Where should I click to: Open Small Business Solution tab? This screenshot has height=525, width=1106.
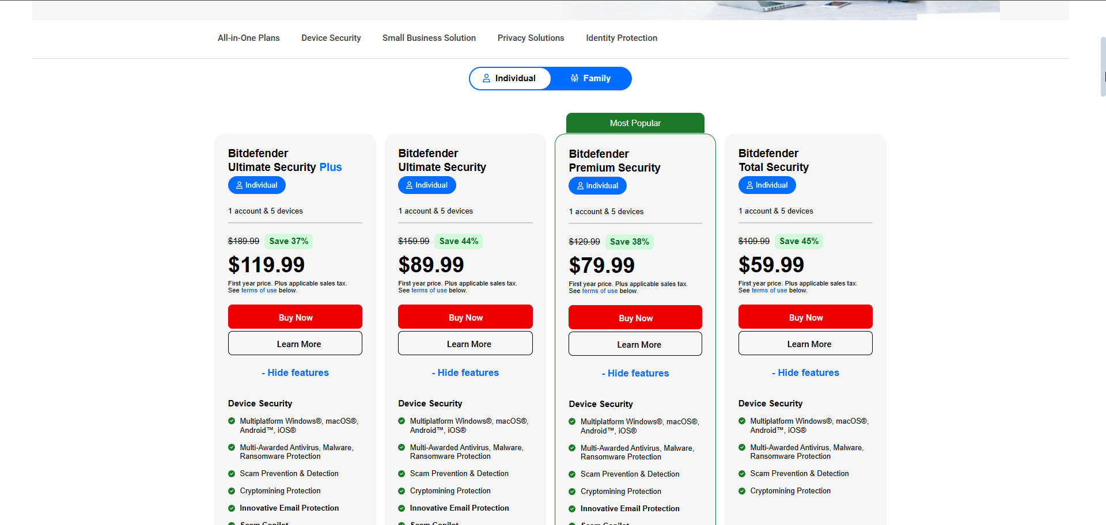pyautogui.click(x=429, y=38)
